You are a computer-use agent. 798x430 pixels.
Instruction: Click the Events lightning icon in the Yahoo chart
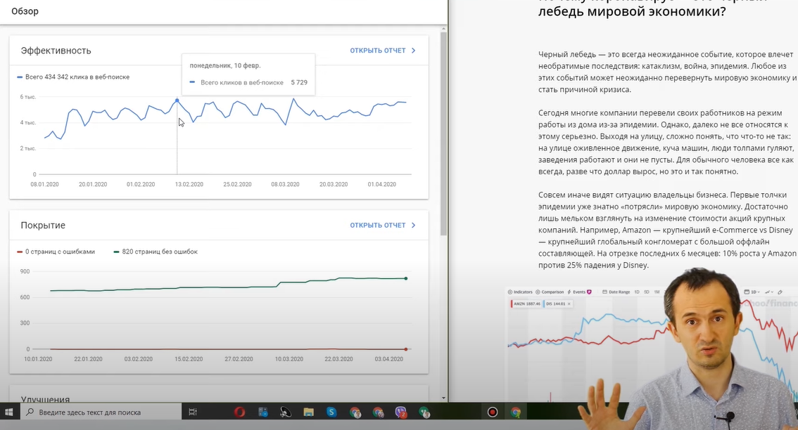(x=569, y=292)
